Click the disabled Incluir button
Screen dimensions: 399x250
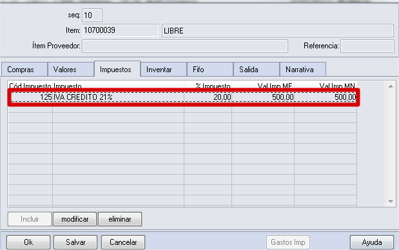[30, 219]
